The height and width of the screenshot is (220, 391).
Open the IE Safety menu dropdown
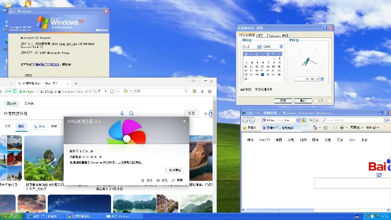pos(372,128)
